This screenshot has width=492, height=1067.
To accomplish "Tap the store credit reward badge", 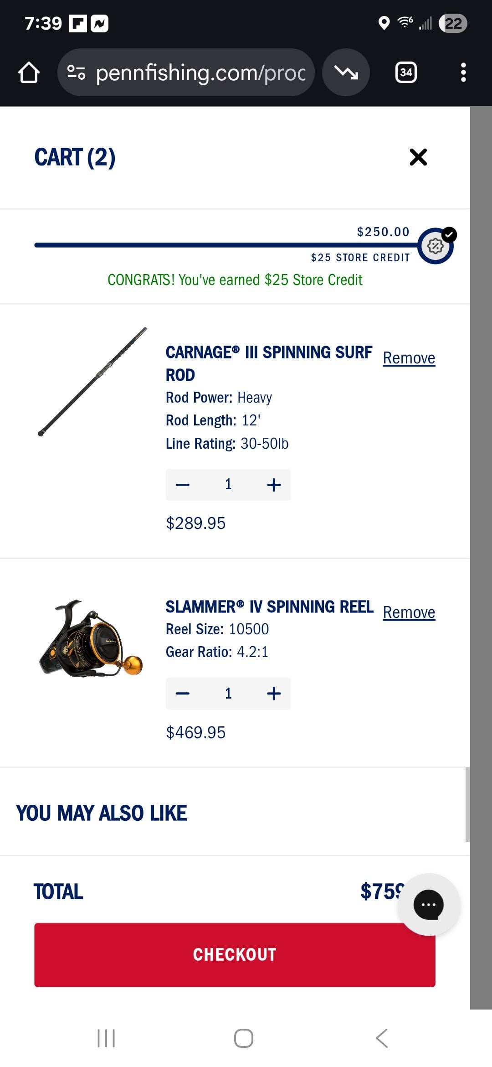I will (x=436, y=246).
